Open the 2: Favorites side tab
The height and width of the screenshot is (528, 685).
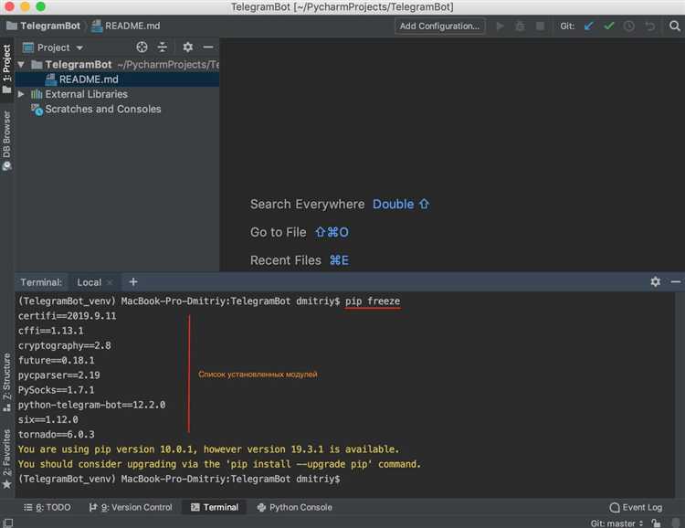pos(6,459)
